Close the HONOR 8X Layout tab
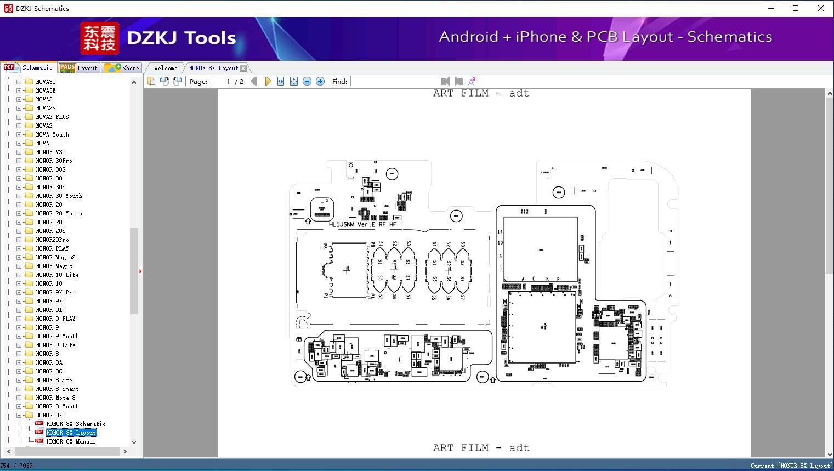834x471 pixels. 243,68
